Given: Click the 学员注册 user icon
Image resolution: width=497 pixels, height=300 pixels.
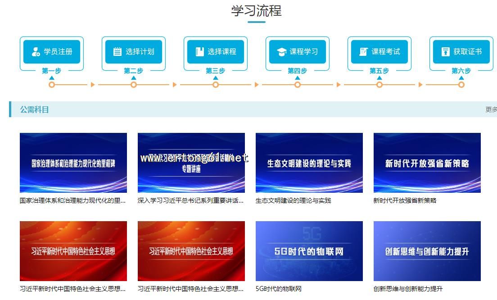Looking at the screenshot, I should (x=36, y=52).
